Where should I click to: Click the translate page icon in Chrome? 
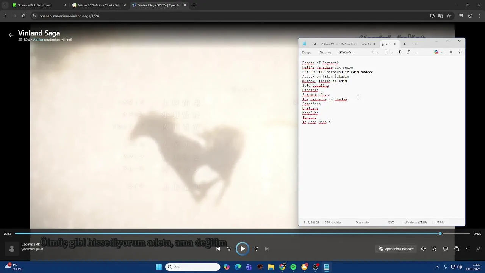pos(440,16)
